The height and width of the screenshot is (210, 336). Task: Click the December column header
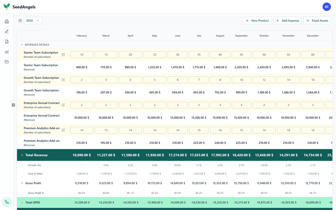pos(313,36)
